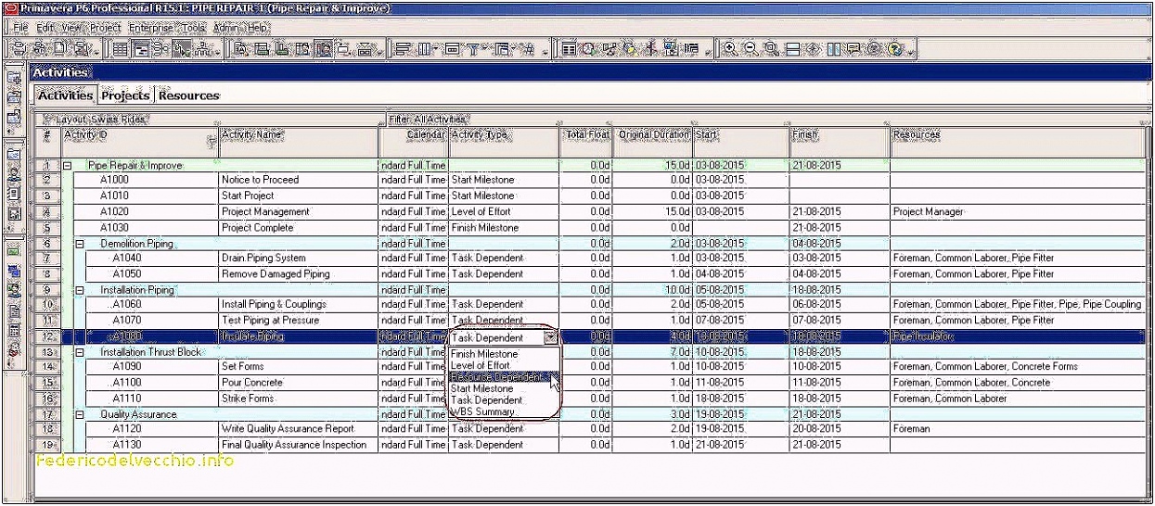This screenshot has width=1155, height=506.
Task: Collapse the Installation Thrust Block group
Action: coord(79,353)
